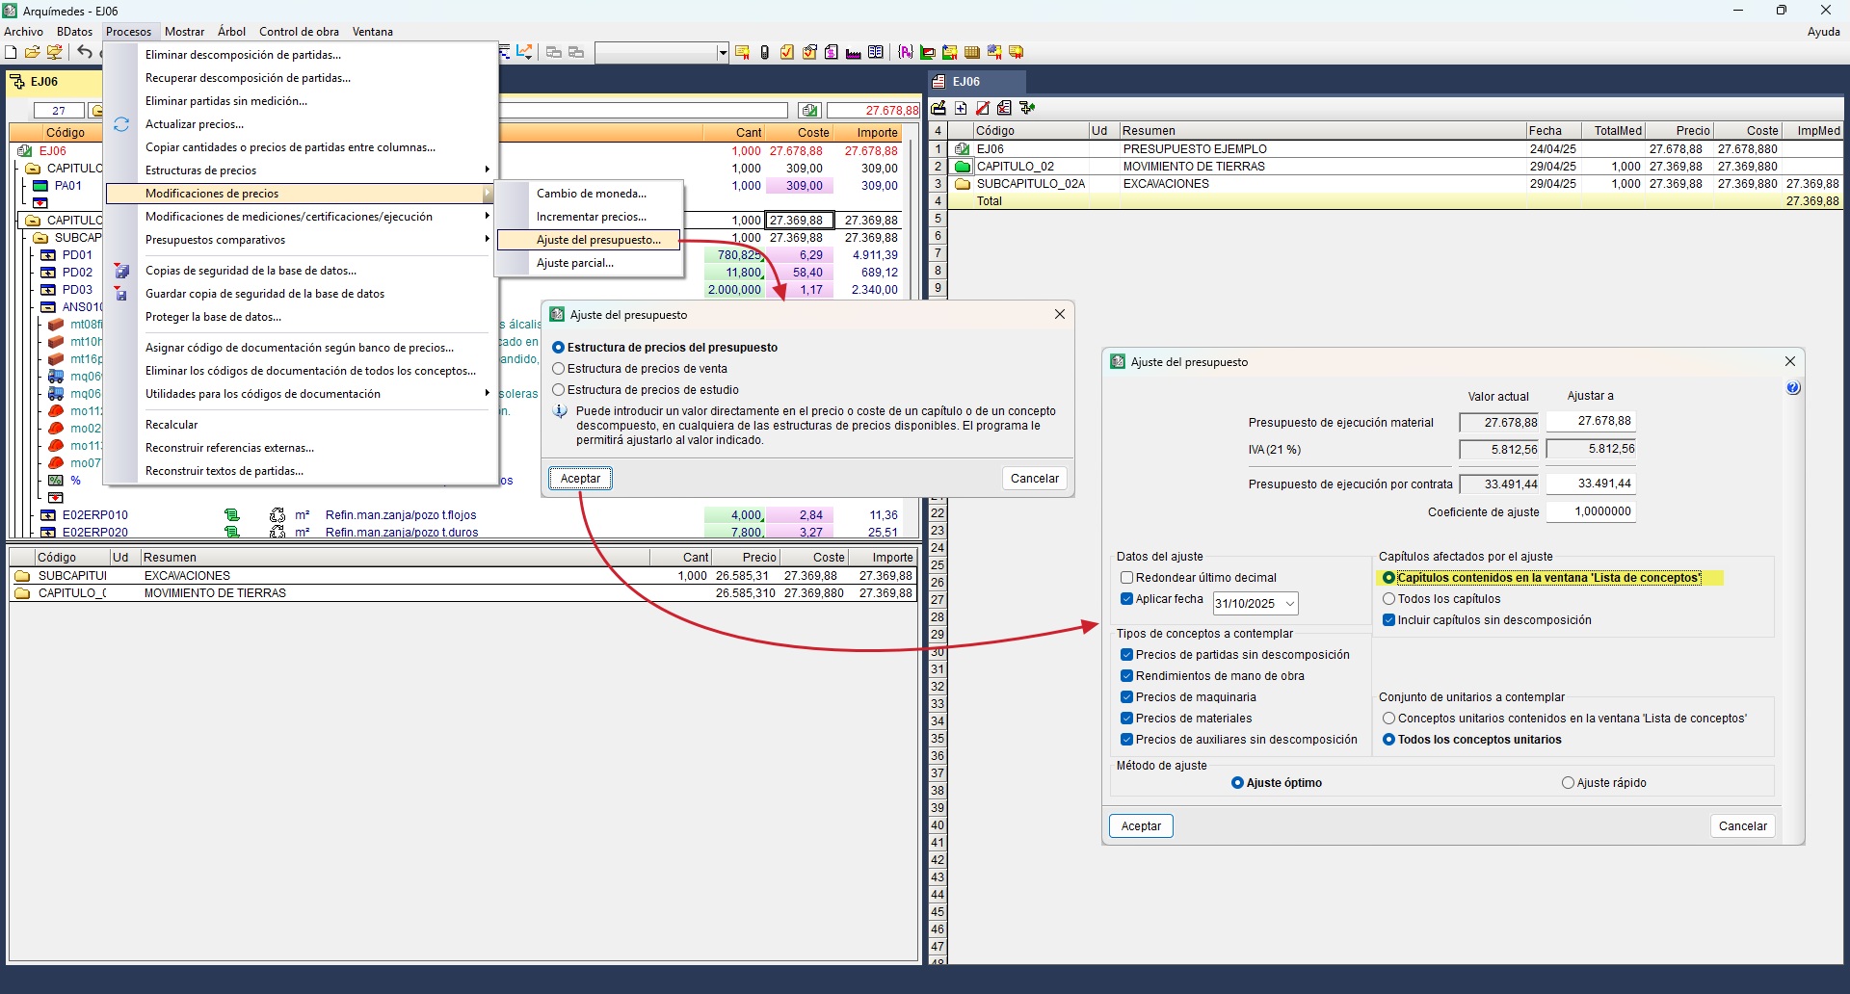Viewport: 1850px width, 994px height.
Task: Click the open folder toolbar icon
Action: tap(32, 52)
